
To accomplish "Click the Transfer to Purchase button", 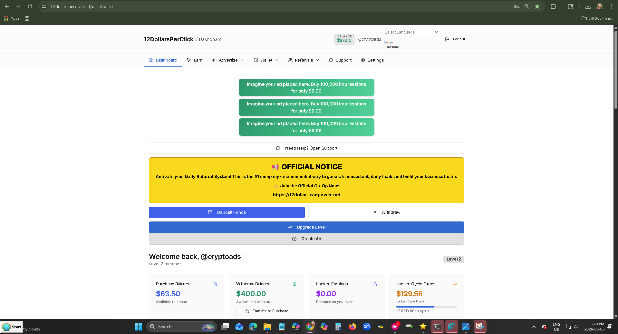I will 266,311.
